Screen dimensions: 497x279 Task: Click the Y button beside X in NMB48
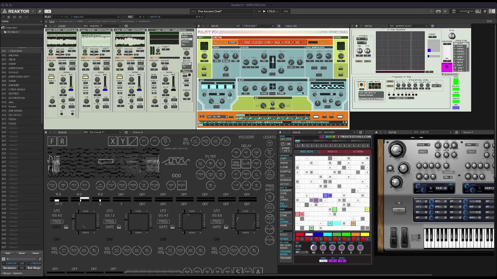pyautogui.click(x=122, y=141)
